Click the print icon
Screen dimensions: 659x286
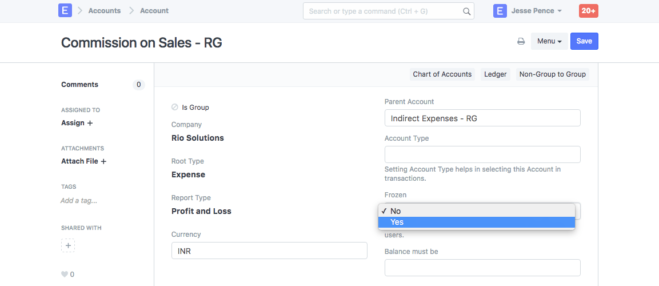pyautogui.click(x=521, y=41)
